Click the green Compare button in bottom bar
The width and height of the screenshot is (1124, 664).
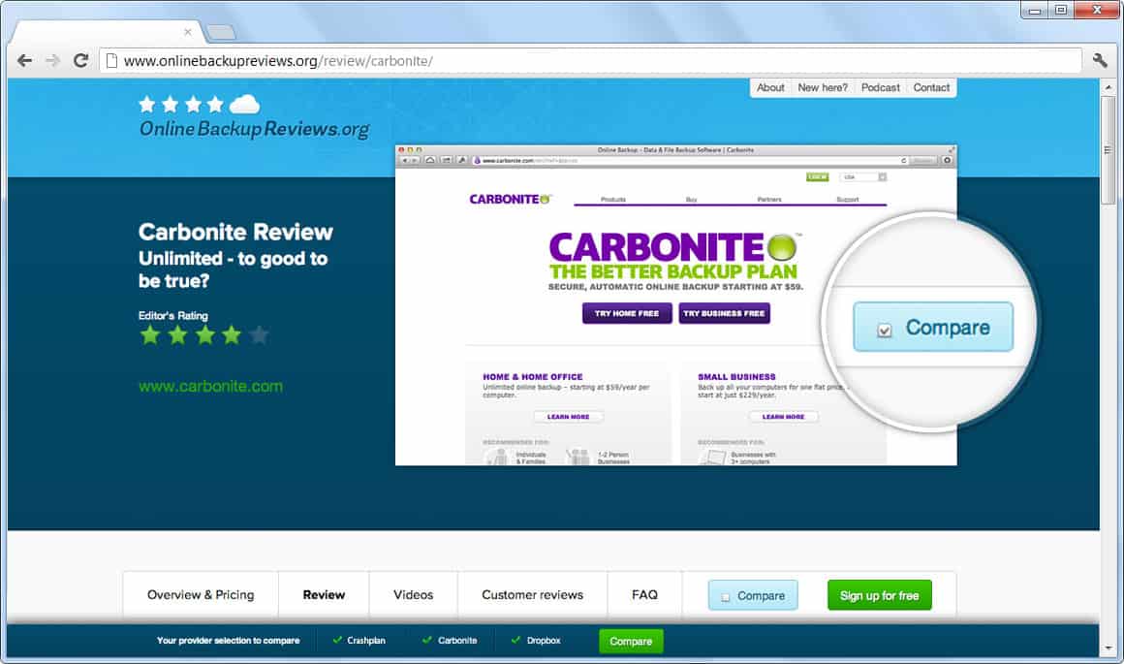(631, 641)
